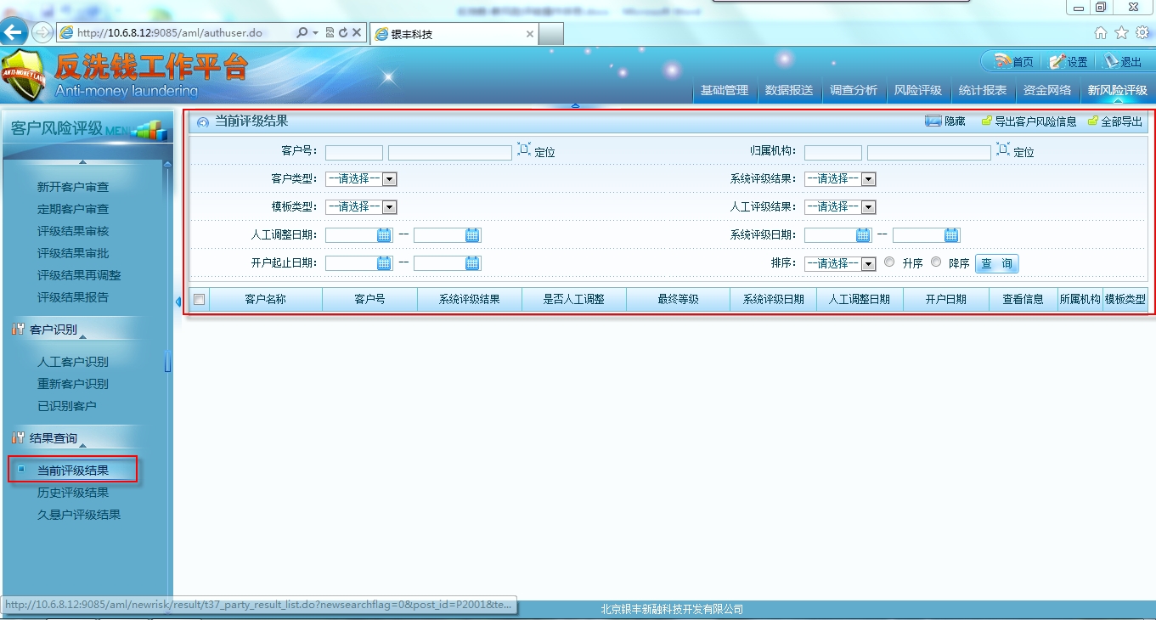Open 评级结果再调整 in sidebar
Viewport: 1156px width, 620px height.
click(x=79, y=275)
